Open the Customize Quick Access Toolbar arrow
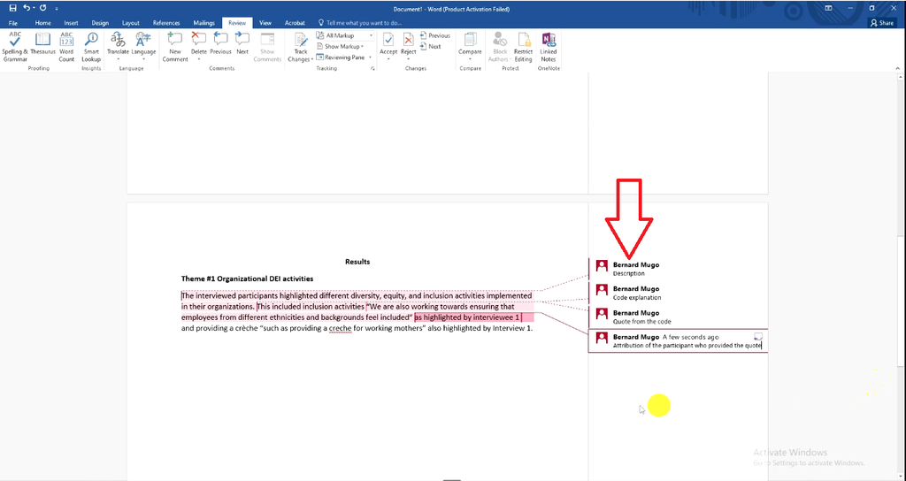Image resolution: width=906 pixels, height=481 pixels. [x=56, y=9]
